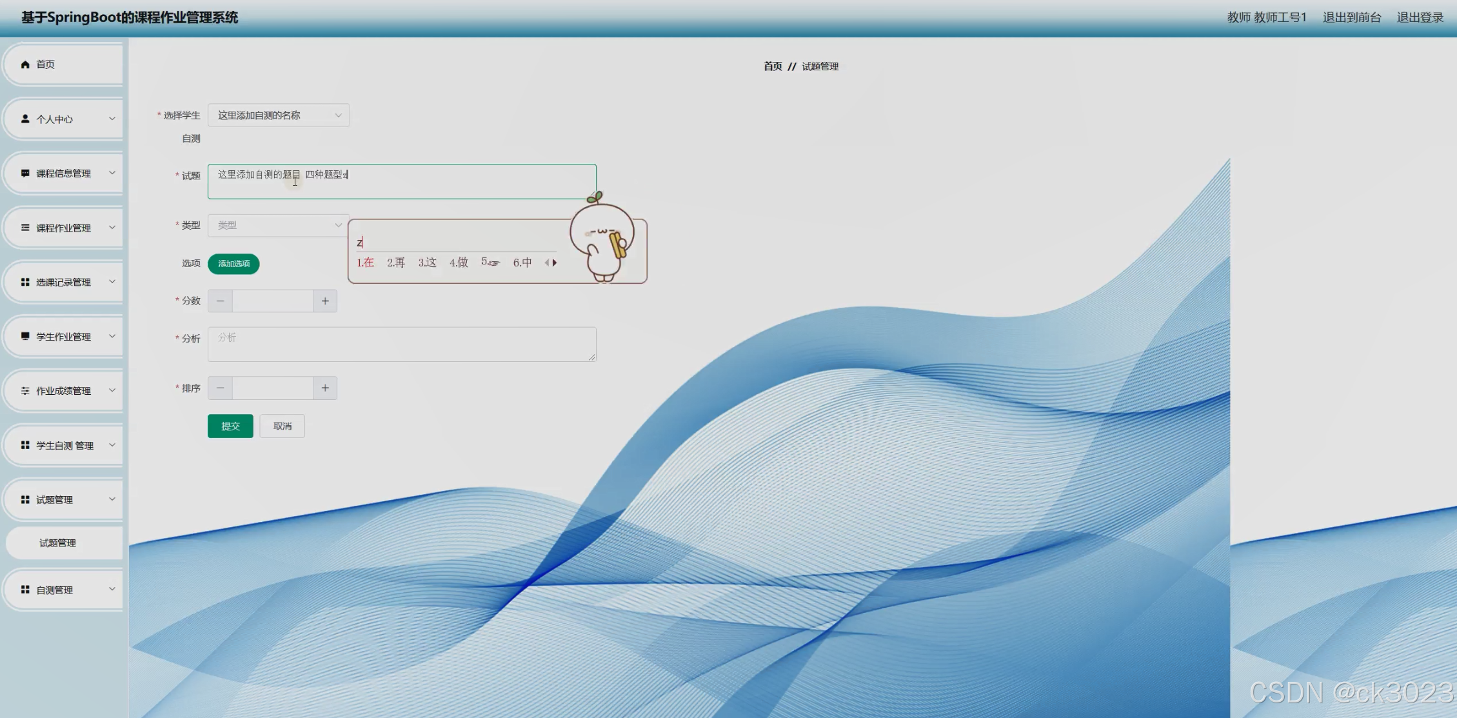The image size is (1457, 718).
Task: Click the 课程信息管理 chat icon
Action: [x=25, y=173]
